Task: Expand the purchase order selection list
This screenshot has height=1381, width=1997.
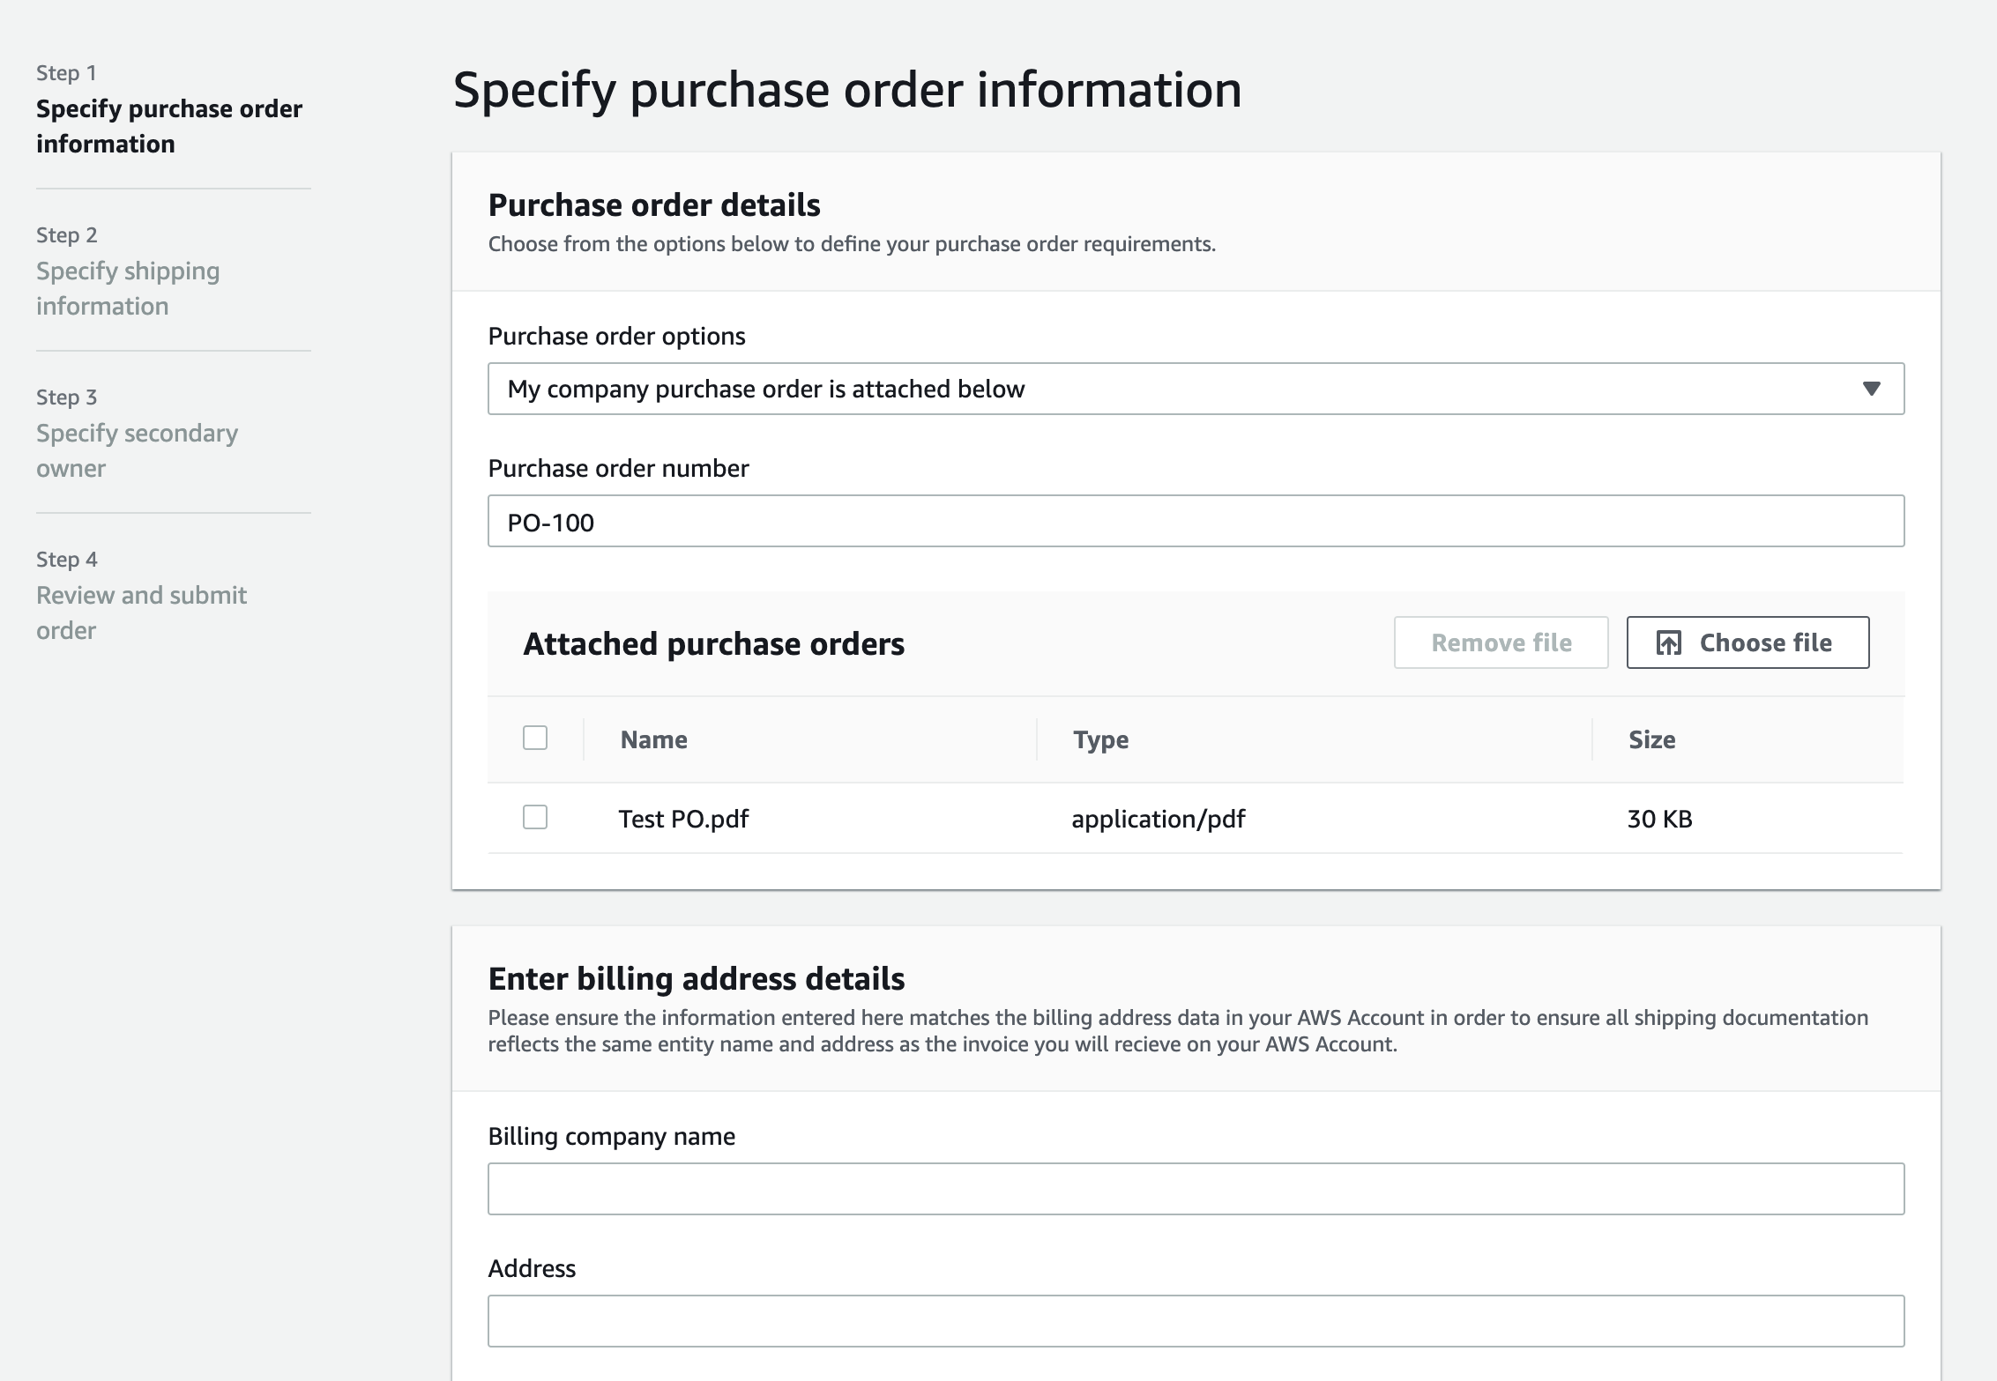Action: pyautogui.click(x=1196, y=388)
